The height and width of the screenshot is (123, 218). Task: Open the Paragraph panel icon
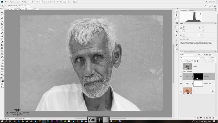177,35
